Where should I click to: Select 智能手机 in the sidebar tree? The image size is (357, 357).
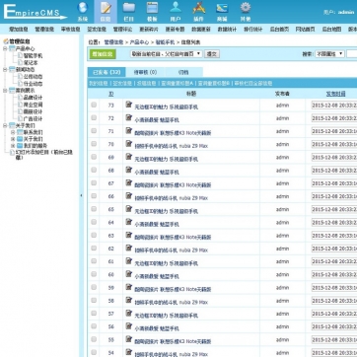(x=33, y=56)
